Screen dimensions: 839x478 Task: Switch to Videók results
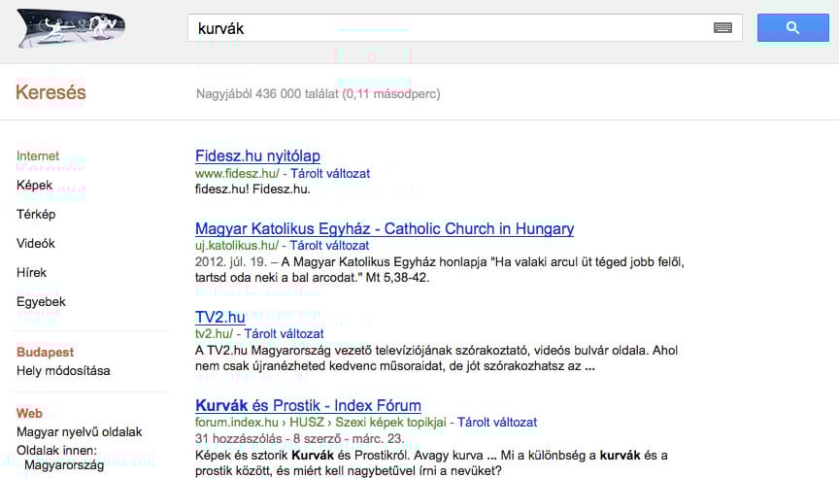tap(35, 244)
